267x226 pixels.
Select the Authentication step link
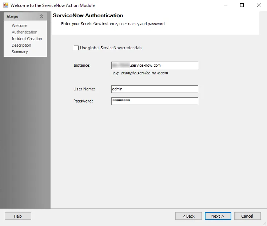tap(24, 32)
